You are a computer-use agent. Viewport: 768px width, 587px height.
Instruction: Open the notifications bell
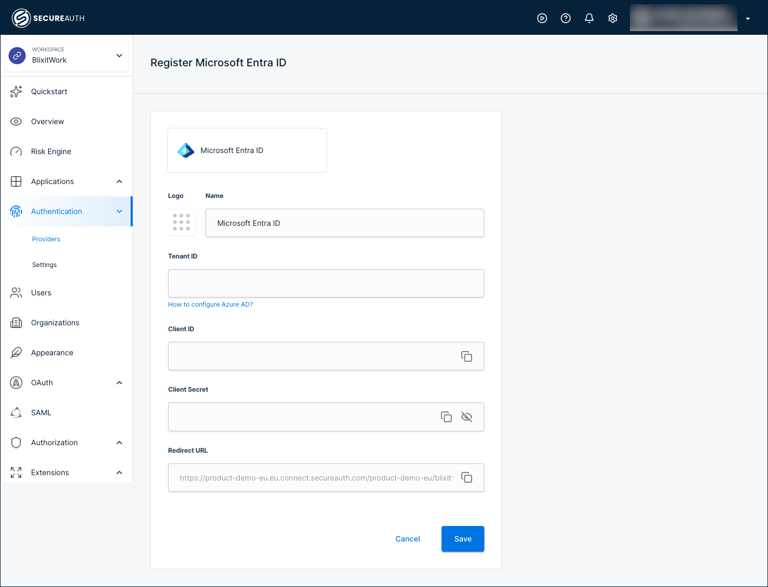[589, 18]
